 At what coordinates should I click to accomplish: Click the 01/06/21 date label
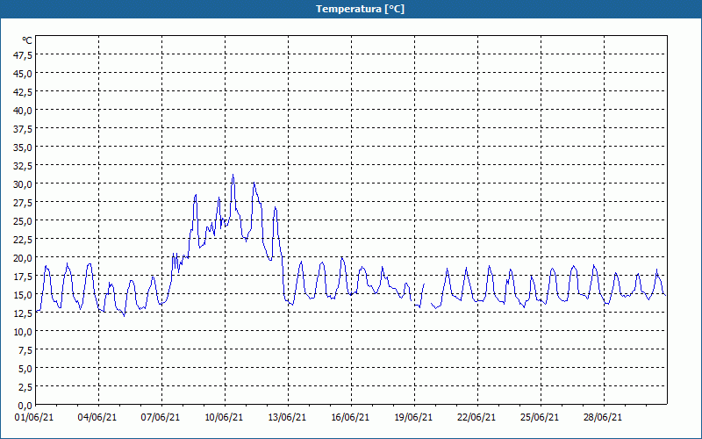[x=34, y=417]
